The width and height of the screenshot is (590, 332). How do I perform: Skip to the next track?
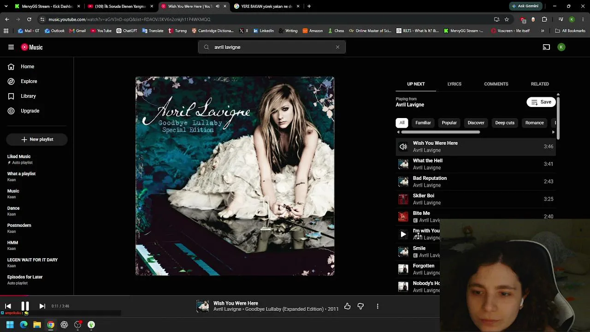[x=42, y=306]
